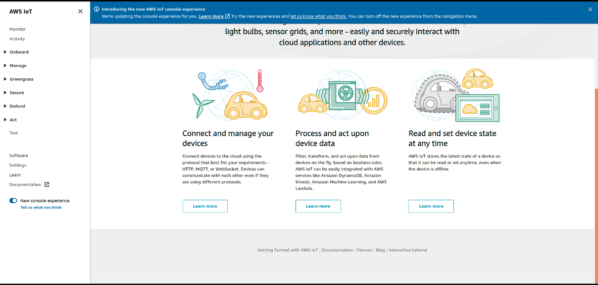
Task: Click let us know what you think link
Action: point(319,16)
